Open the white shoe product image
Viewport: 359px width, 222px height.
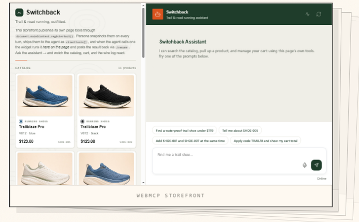(x=45, y=169)
